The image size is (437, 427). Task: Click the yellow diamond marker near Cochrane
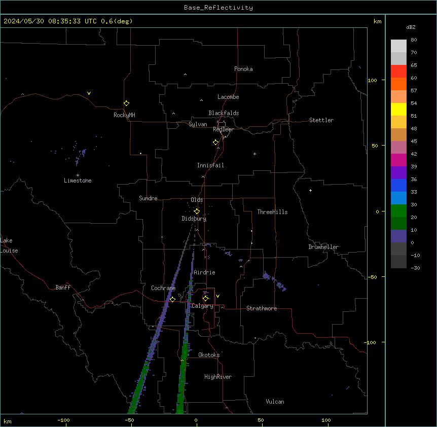tap(172, 299)
